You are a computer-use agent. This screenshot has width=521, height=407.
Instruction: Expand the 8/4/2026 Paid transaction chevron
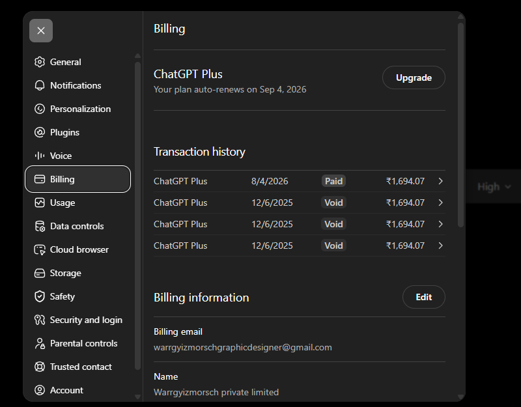point(441,181)
